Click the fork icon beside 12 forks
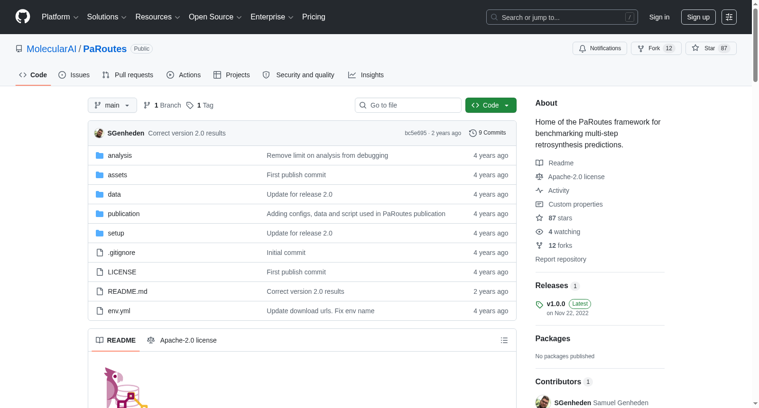The width and height of the screenshot is (759, 408). click(x=539, y=245)
